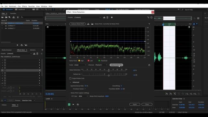
Task: Open the Multitrack menu
Action: point(13,6)
